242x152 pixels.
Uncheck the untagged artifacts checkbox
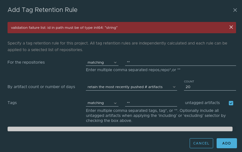coord(231,103)
